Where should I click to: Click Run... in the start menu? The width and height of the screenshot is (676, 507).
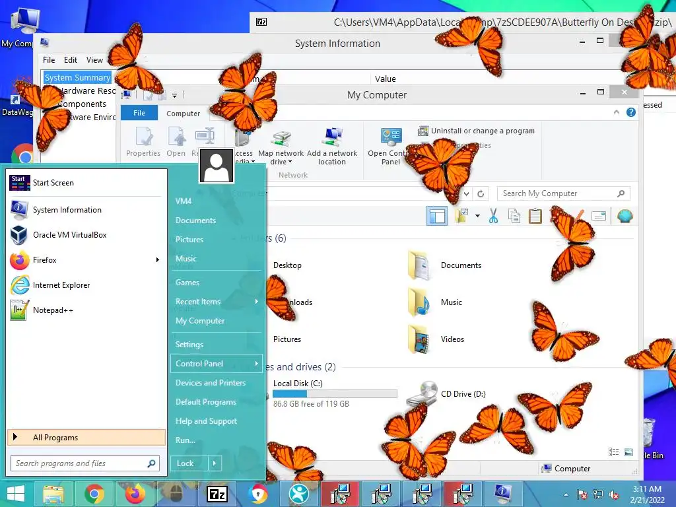pyautogui.click(x=186, y=440)
